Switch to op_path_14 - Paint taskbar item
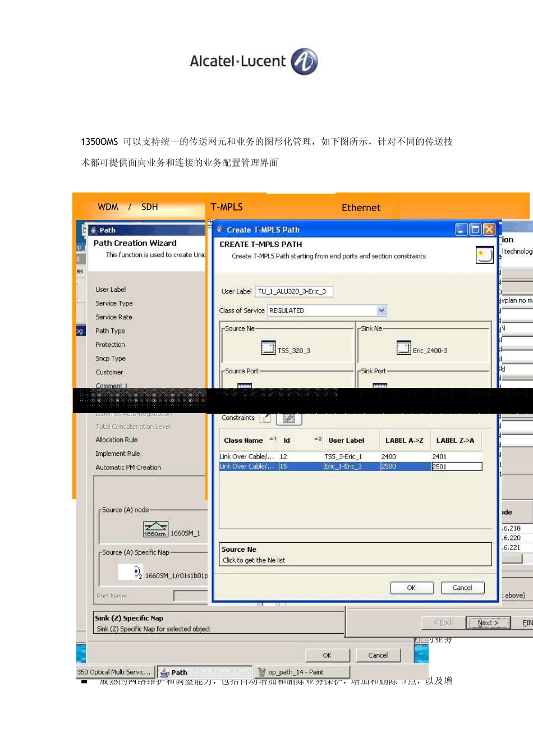This screenshot has height=755, width=533. (302, 672)
